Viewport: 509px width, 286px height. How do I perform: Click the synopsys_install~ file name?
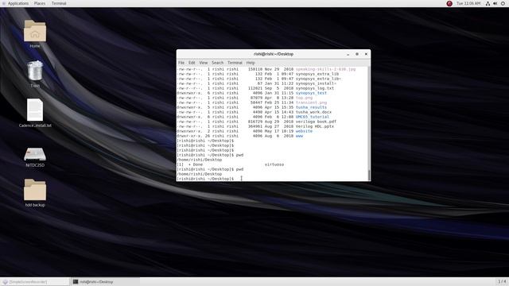316,83
